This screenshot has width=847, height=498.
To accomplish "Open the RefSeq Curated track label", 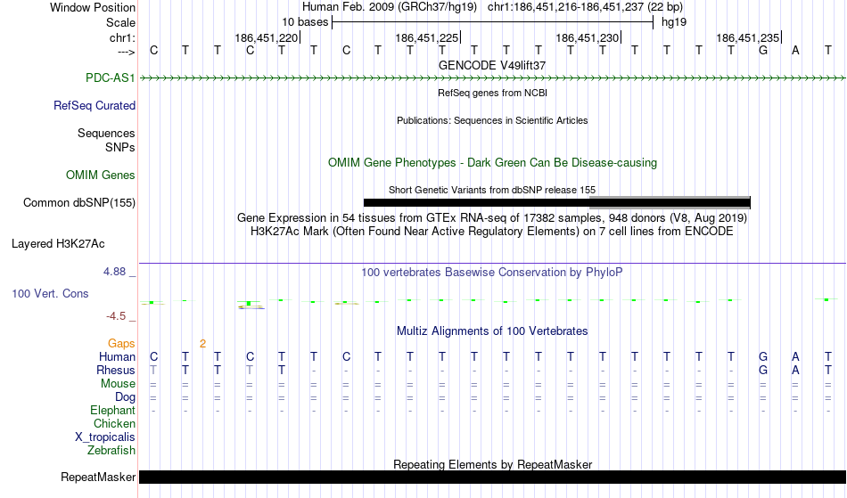I will [x=95, y=105].
